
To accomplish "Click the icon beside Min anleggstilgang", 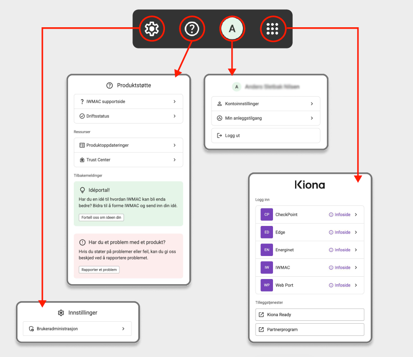I will (219, 118).
